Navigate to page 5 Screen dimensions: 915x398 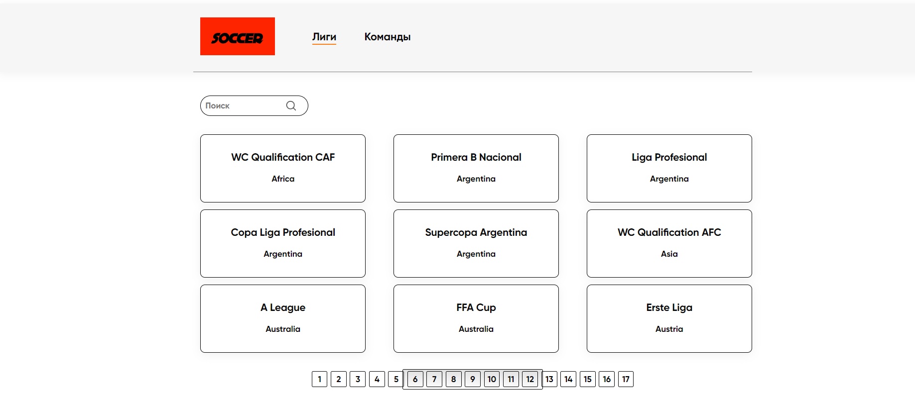click(396, 379)
